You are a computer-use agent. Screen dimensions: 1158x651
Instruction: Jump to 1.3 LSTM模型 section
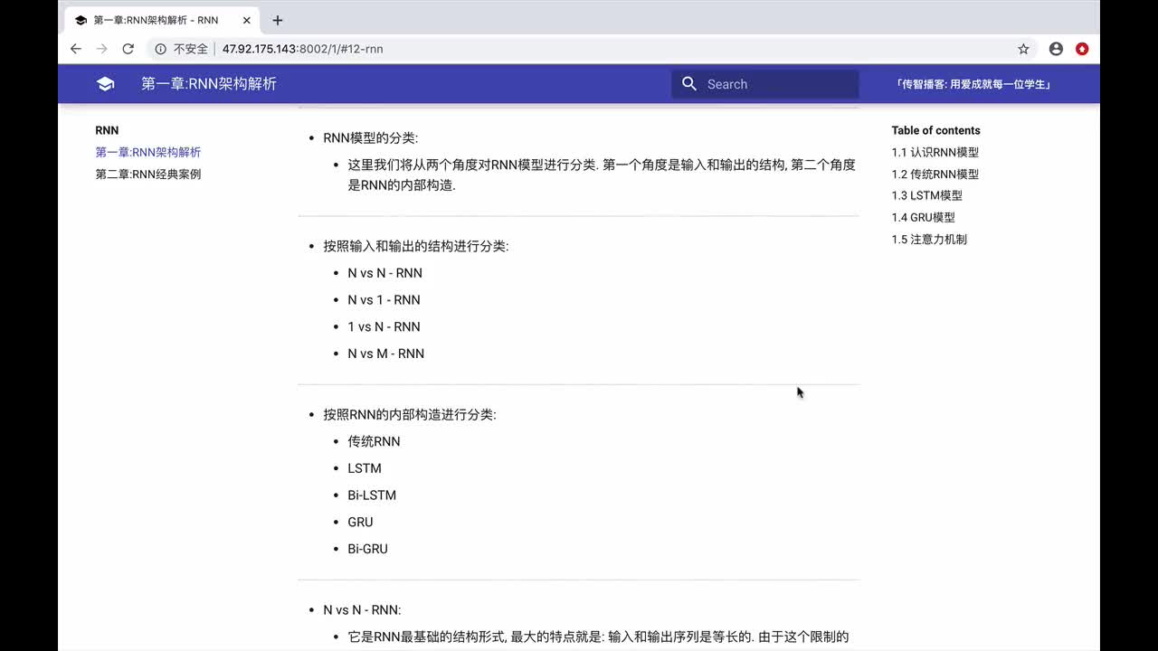point(927,195)
